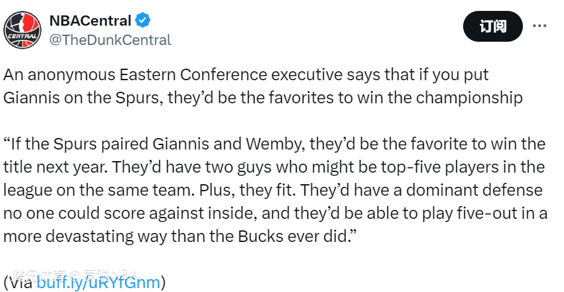Click the line starting "Giannis on the Spurs"

[x=263, y=98]
